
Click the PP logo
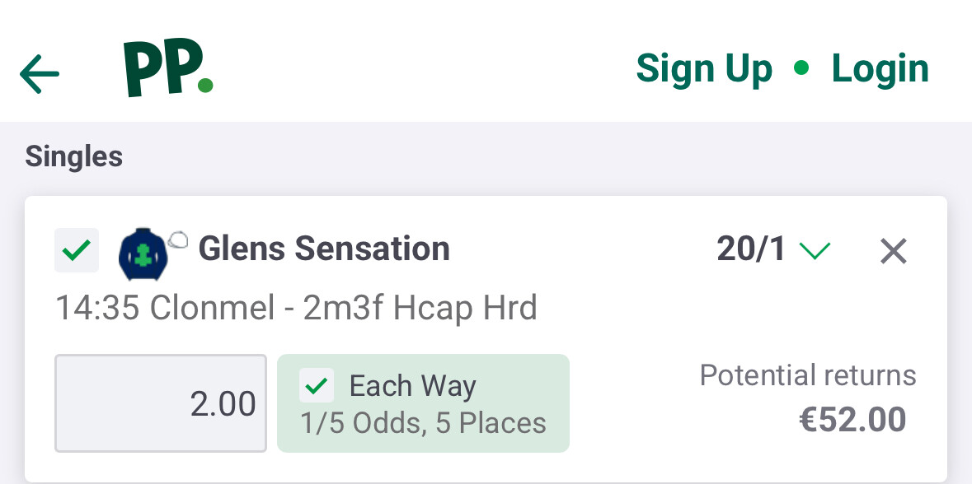point(168,70)
